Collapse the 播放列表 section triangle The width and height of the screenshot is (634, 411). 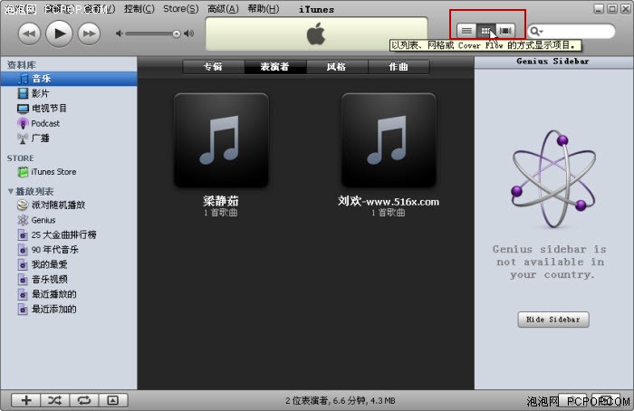pyautogui.click(x=11, y=191)
